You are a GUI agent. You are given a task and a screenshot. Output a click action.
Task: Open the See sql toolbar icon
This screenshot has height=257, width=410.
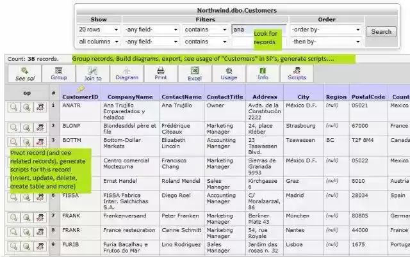(x=25, y=74)
